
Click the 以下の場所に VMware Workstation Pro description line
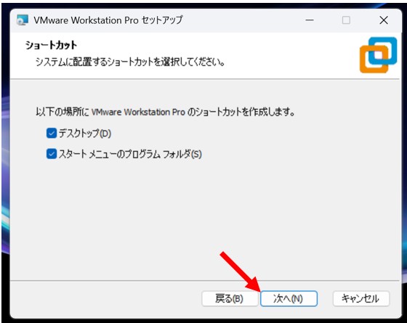click(x=166, y=112)
